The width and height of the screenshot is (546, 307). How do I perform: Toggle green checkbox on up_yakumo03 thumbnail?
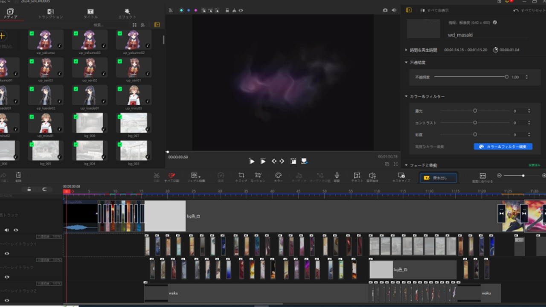tap(76, 33)
